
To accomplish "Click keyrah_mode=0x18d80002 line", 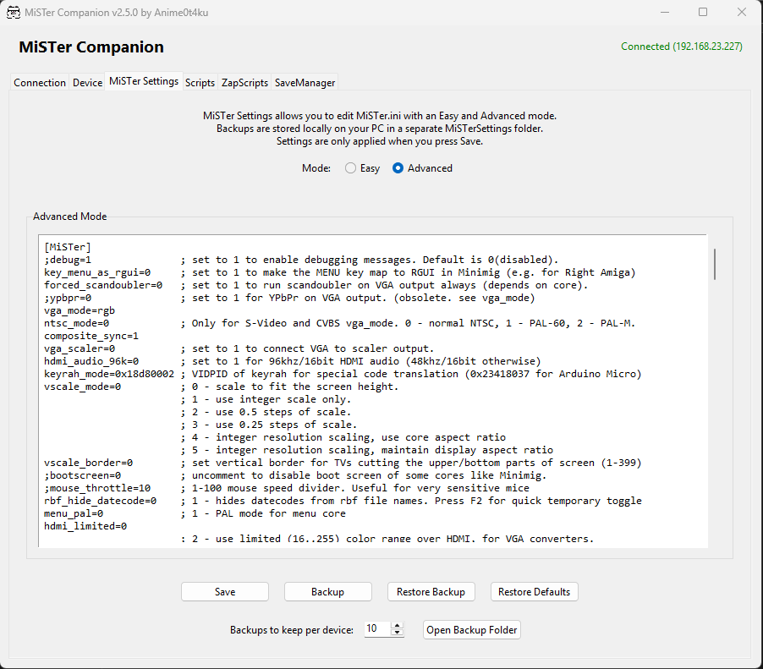I will tap(109, 374).
